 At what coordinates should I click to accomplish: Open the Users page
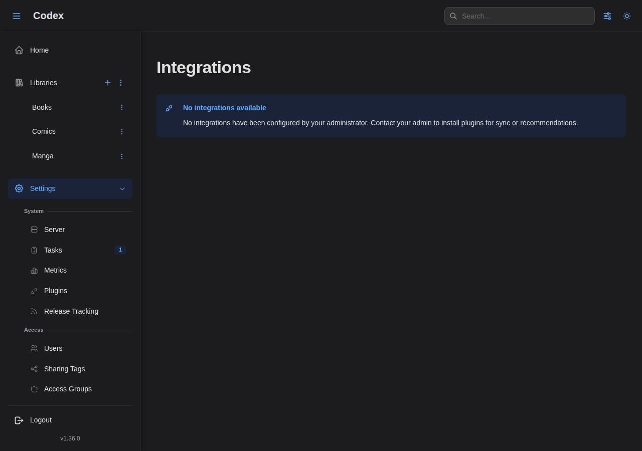pyautogui.click(x=78, y=348)
